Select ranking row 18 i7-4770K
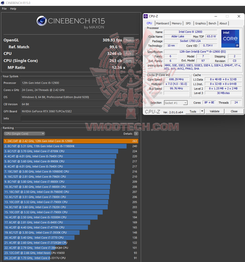Image resolution: width=245 pixels, height=262 pixels. pyautogui.click(x=71, y=227)
